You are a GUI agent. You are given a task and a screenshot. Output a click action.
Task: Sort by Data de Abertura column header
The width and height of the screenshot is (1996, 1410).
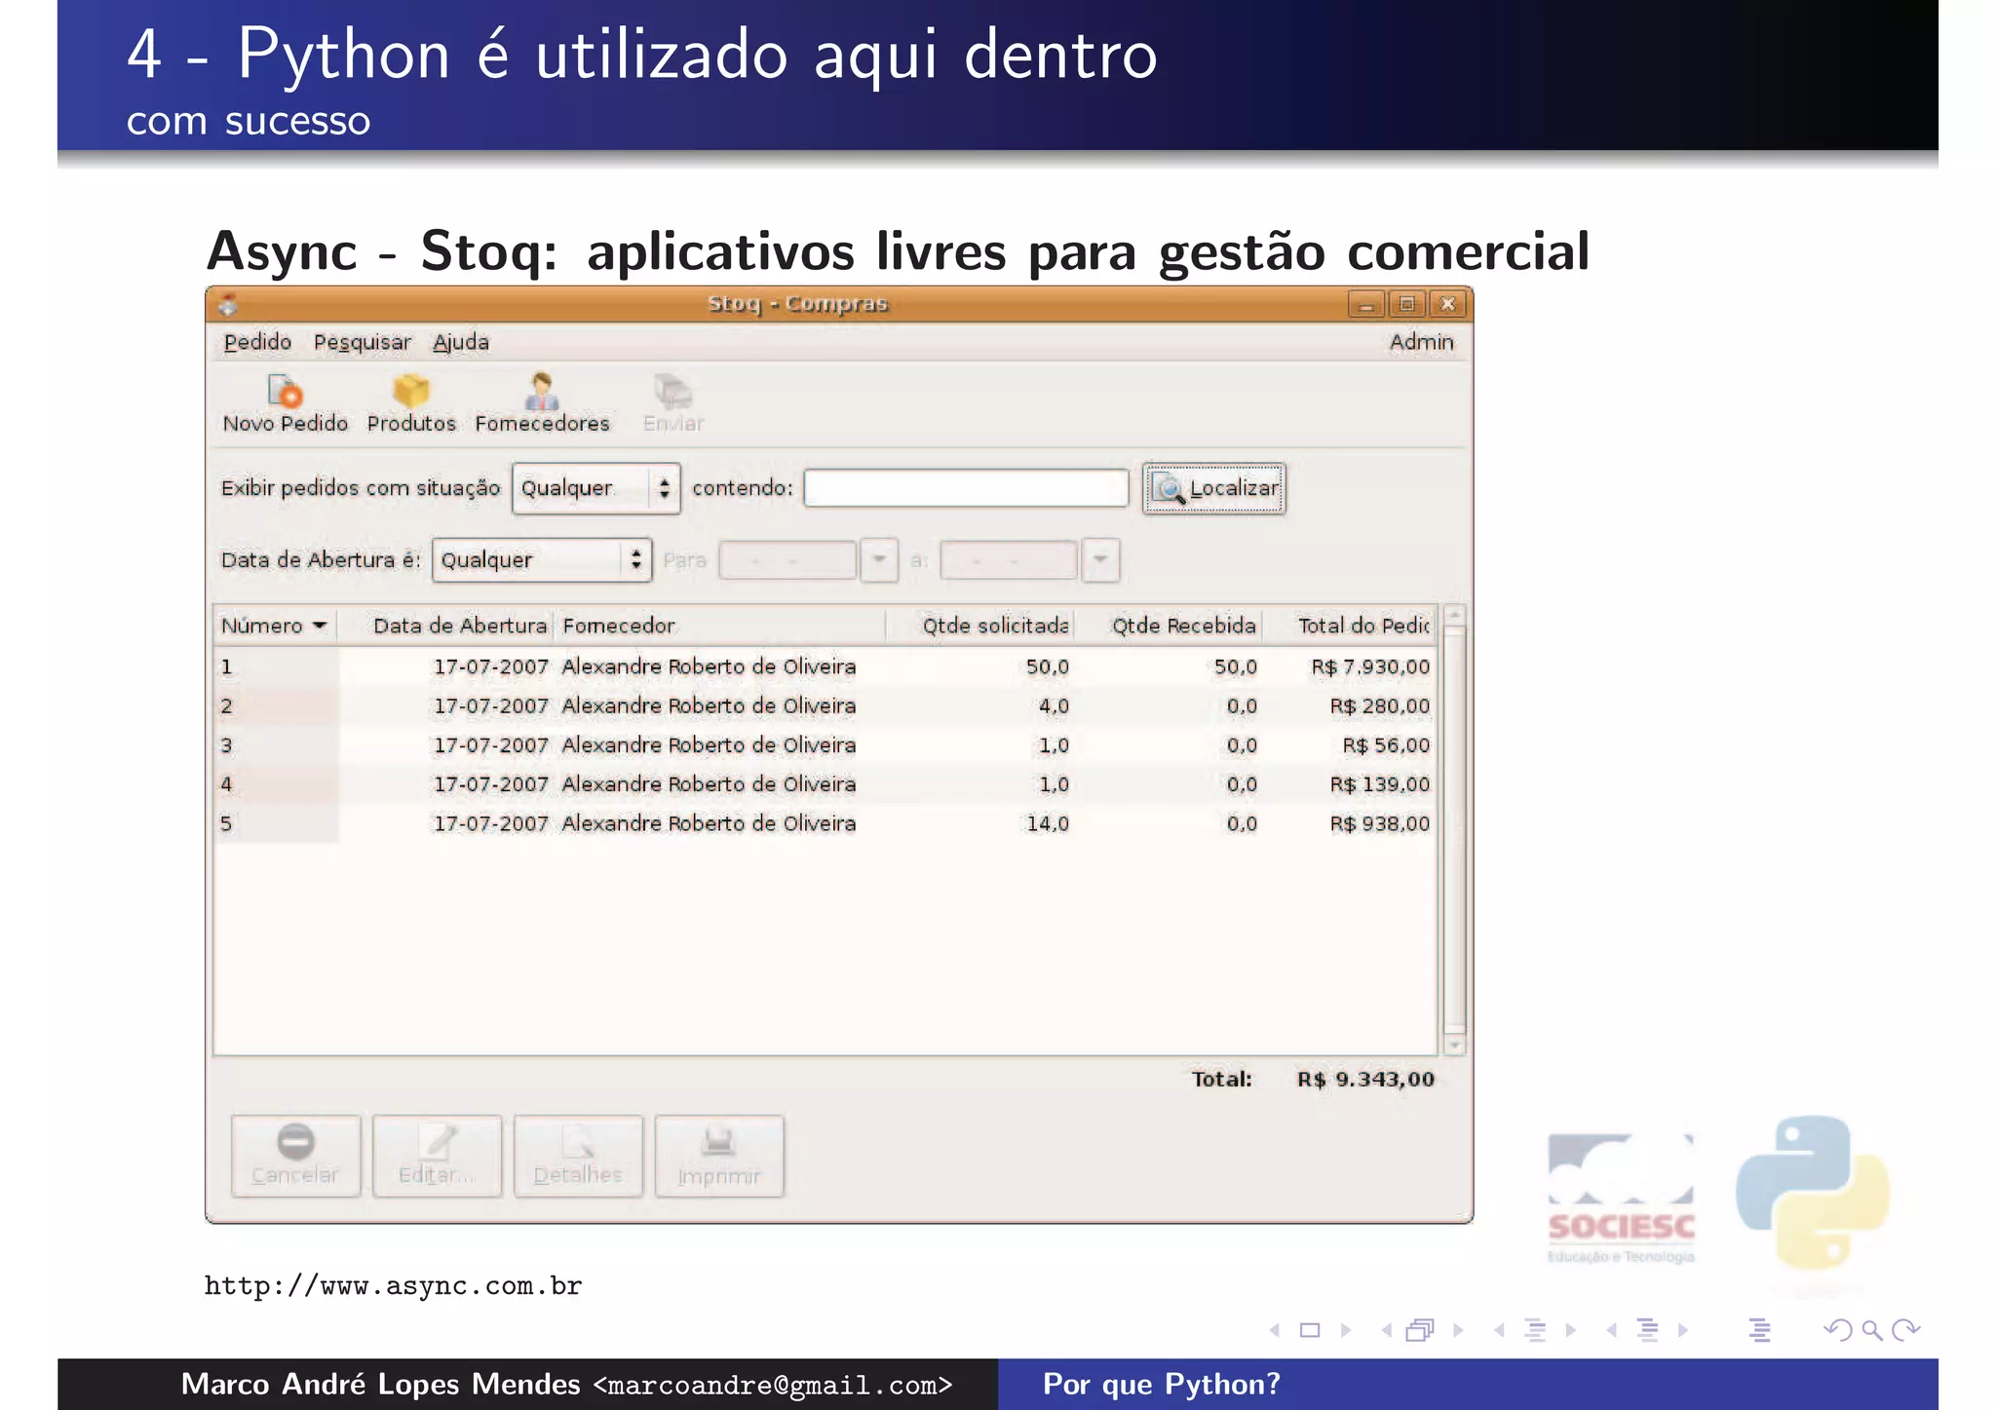(445, 626)
